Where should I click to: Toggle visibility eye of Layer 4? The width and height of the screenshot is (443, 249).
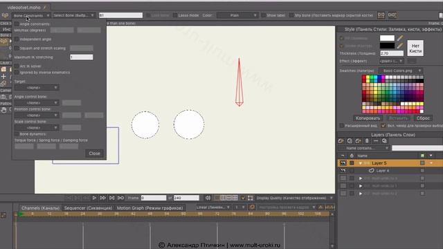(x=343, y=171)
